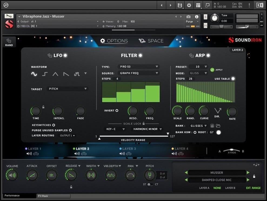Adjust the Volume knob
Image resolution: width=267 pixels, height=201 pixels.
coord(12,175)
